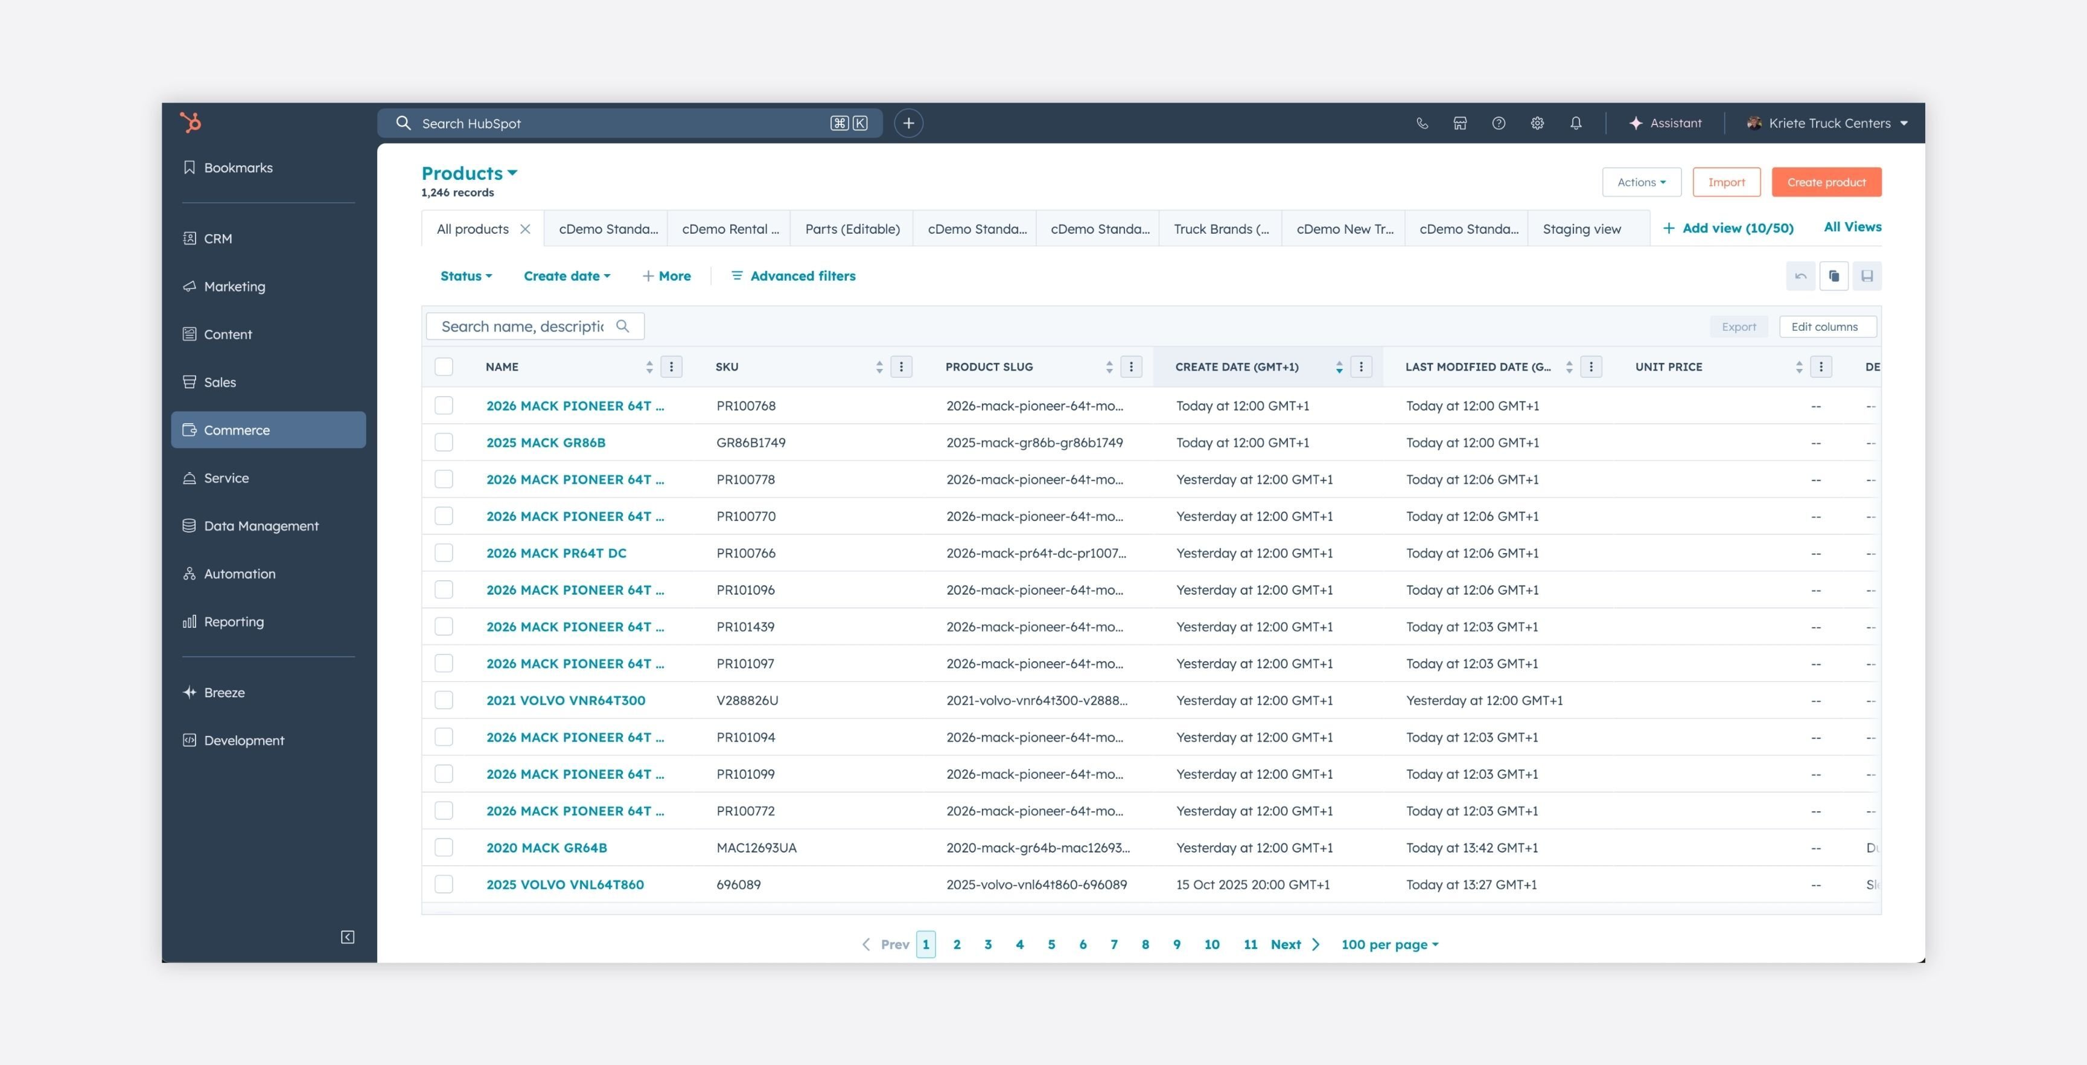Screen dimensions: 2087x1065
Task: Open the SKU column options three-dot icon
Action: 902,366
